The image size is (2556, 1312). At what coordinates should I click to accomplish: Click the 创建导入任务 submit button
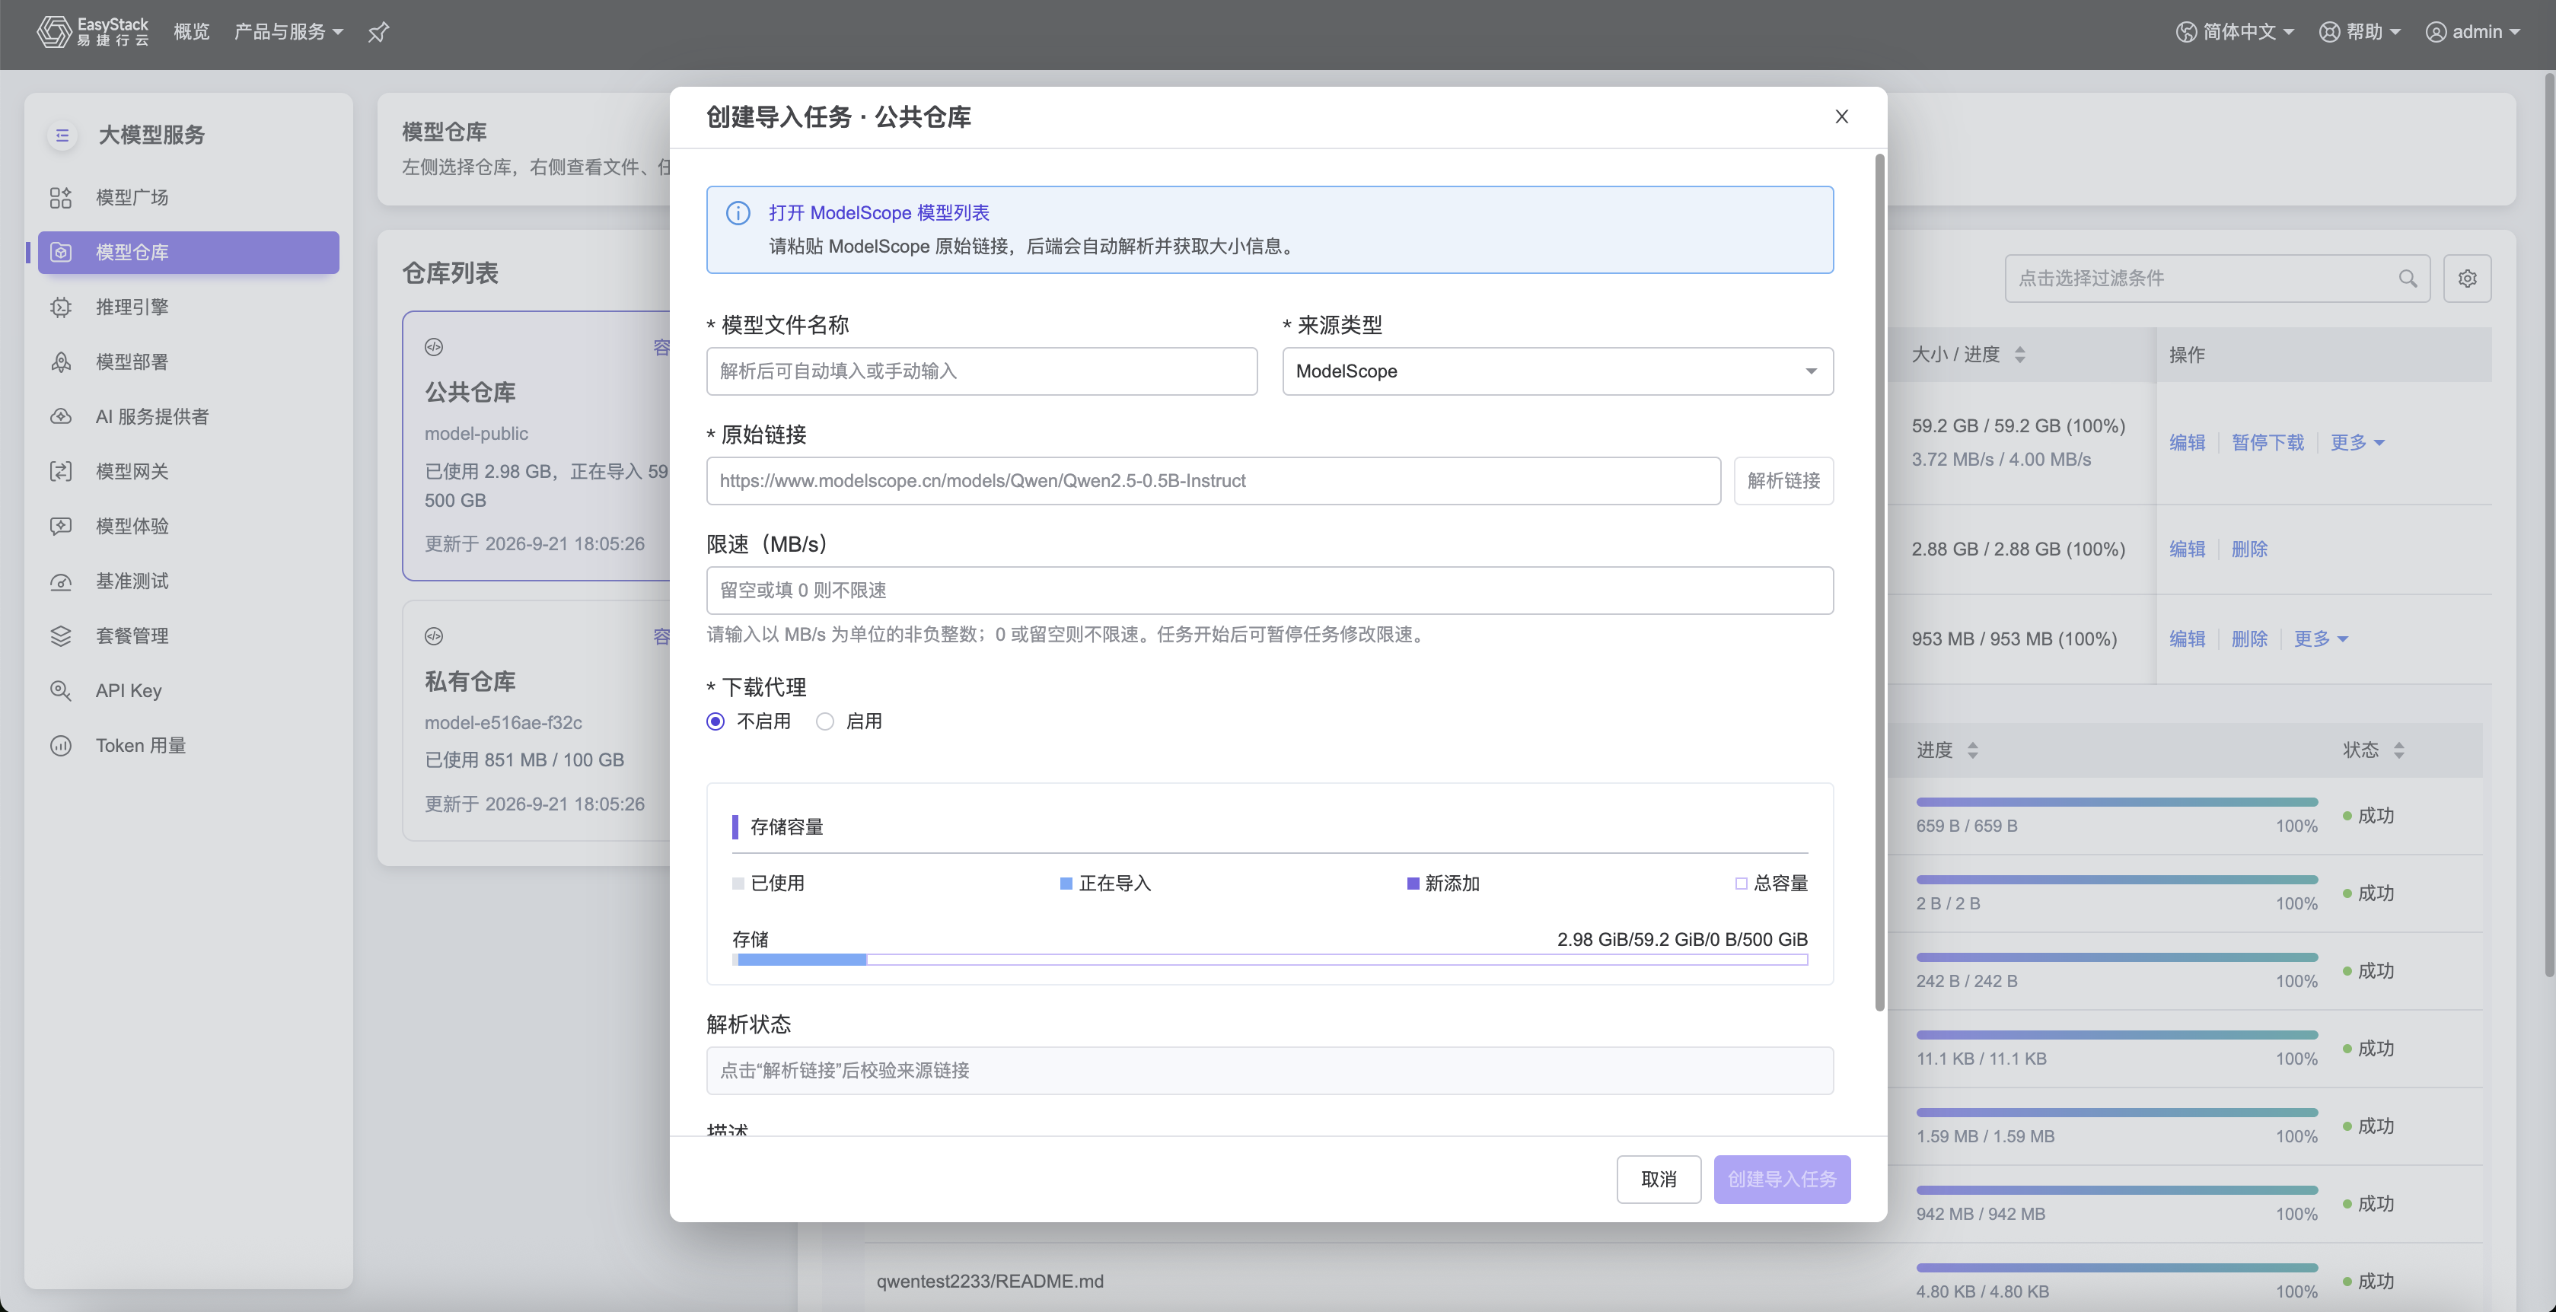(x=1781, y=1179)
